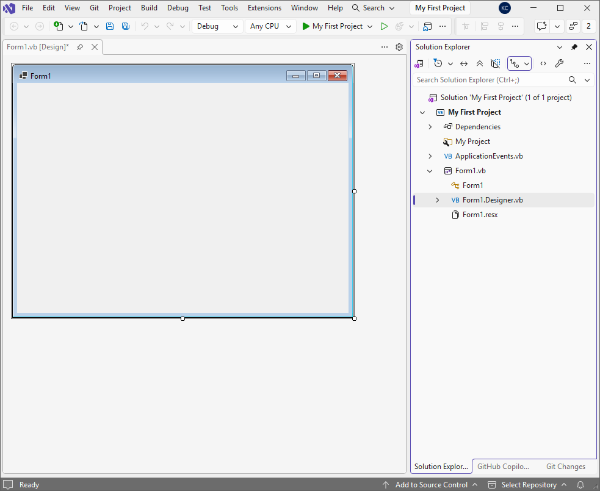Close the Form1.vb [Design] tab
This screenshot has width=600, height=491.
click(x=95, y=47)
